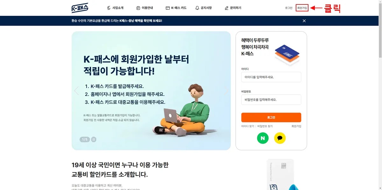This screenshot has width=382, height=190.
Task: Go to the next banner slide
Action: pos(226,91)
